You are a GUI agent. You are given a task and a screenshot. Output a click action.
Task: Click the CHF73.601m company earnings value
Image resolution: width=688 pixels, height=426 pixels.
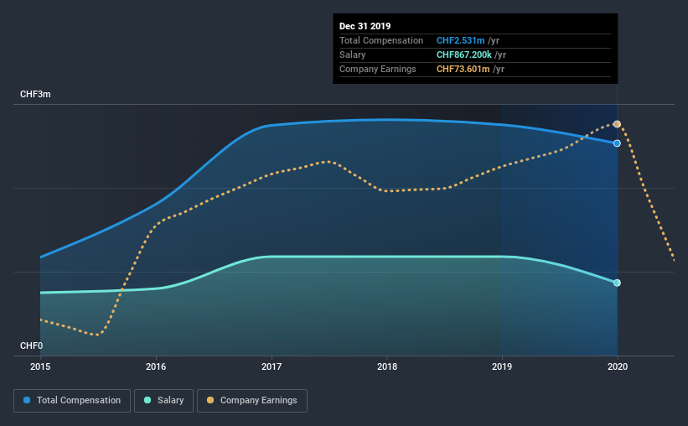[x=463, y=70]
